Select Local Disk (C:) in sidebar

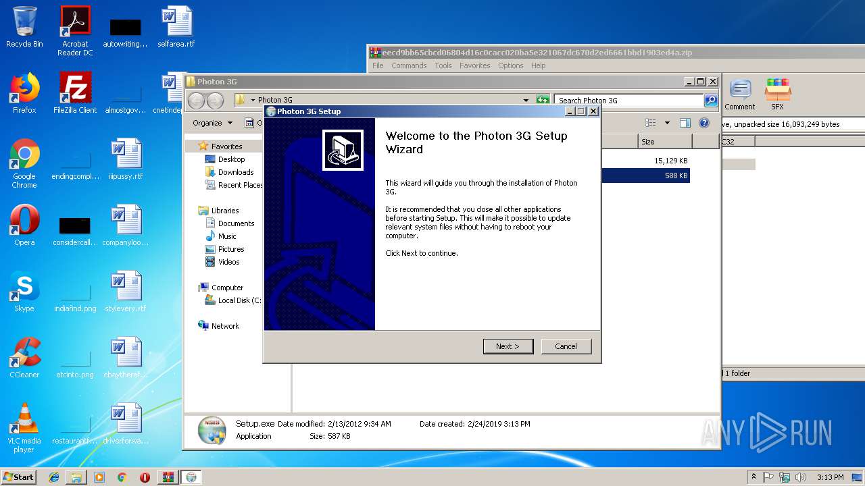click(x=234, y=300)
